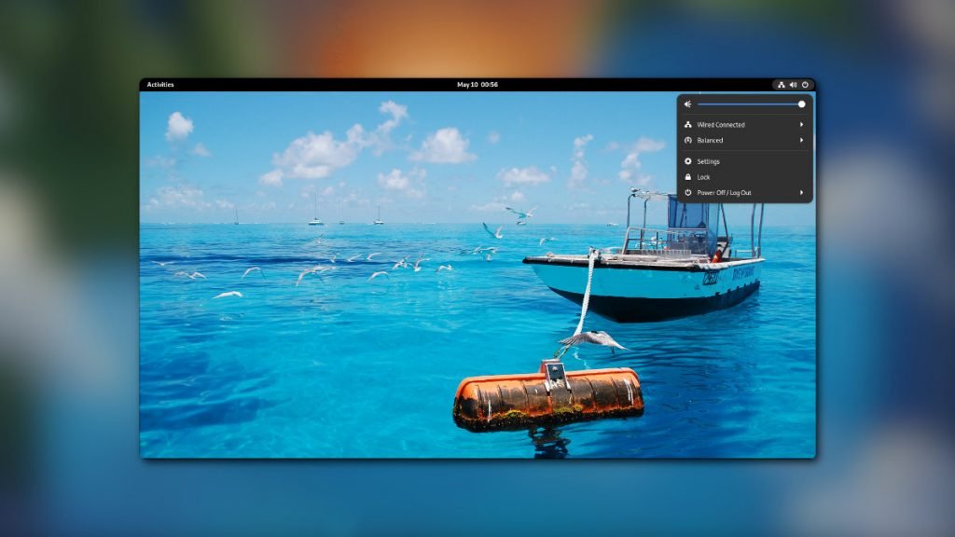Click the wired network icon in the menu
The image size is (955, 537).
tap(687, 124)
